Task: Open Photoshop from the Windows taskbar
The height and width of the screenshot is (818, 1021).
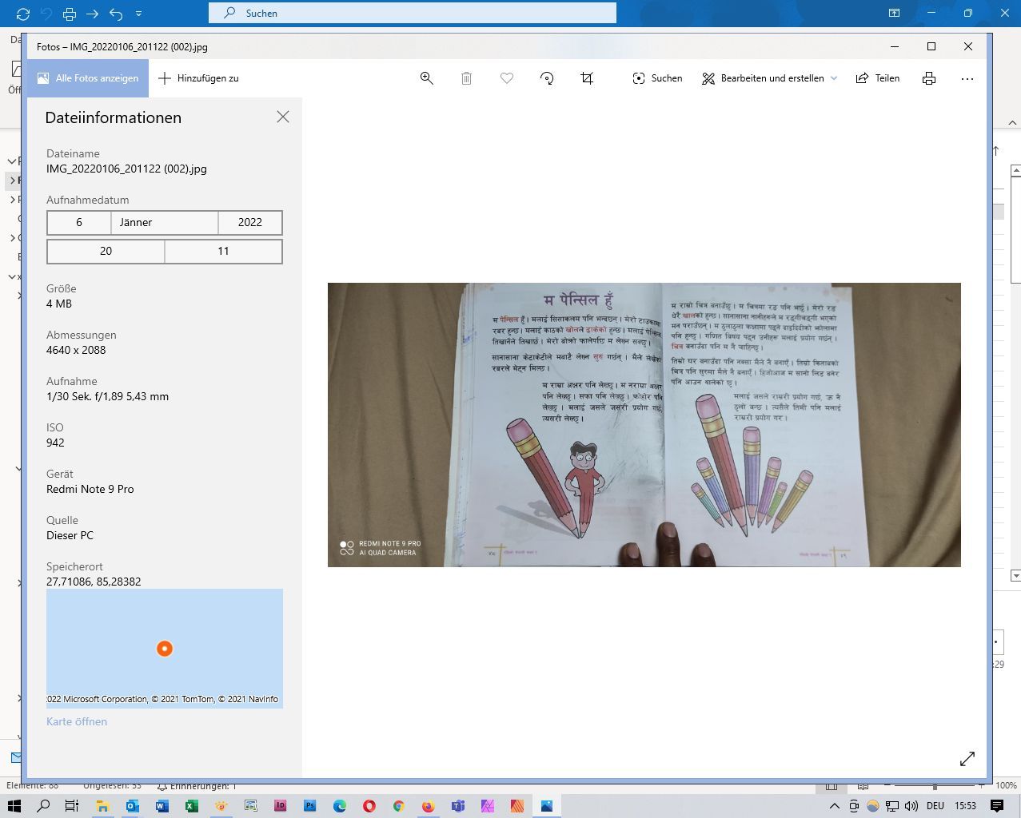Action: click(x=309, y=806)
